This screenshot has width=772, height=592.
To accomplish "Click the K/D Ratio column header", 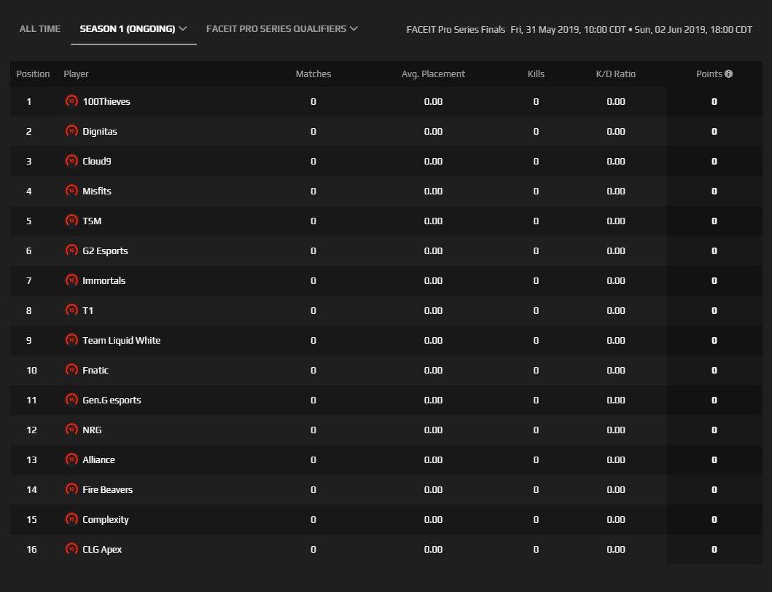I will coord(615,74).
